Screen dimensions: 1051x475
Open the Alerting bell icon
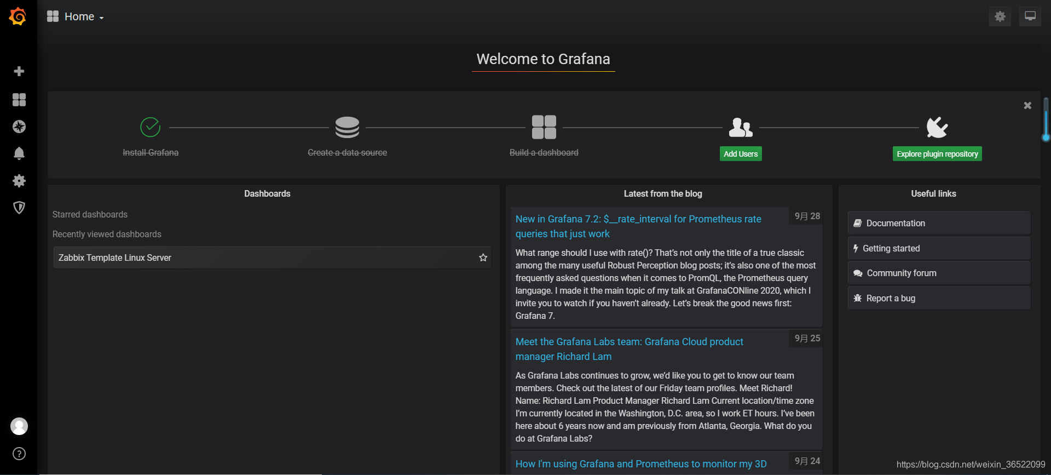coord(19,153)
